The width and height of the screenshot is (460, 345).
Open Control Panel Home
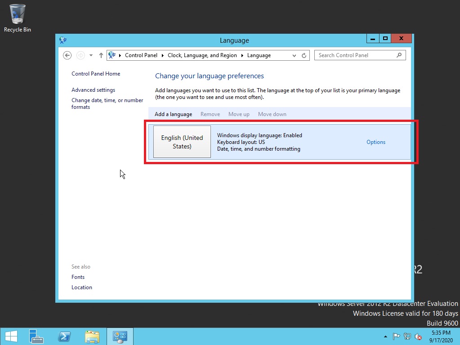[96, 74]
